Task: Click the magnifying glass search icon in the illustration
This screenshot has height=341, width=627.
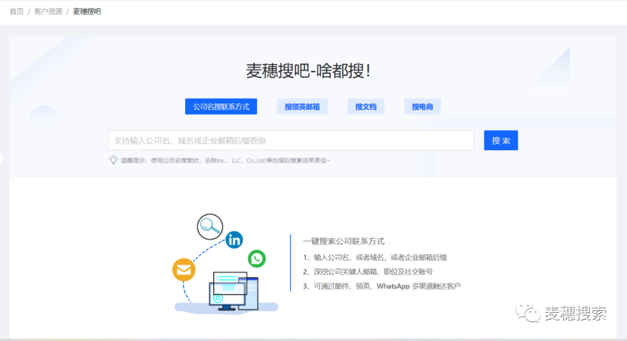Action: tap(209, 226)
